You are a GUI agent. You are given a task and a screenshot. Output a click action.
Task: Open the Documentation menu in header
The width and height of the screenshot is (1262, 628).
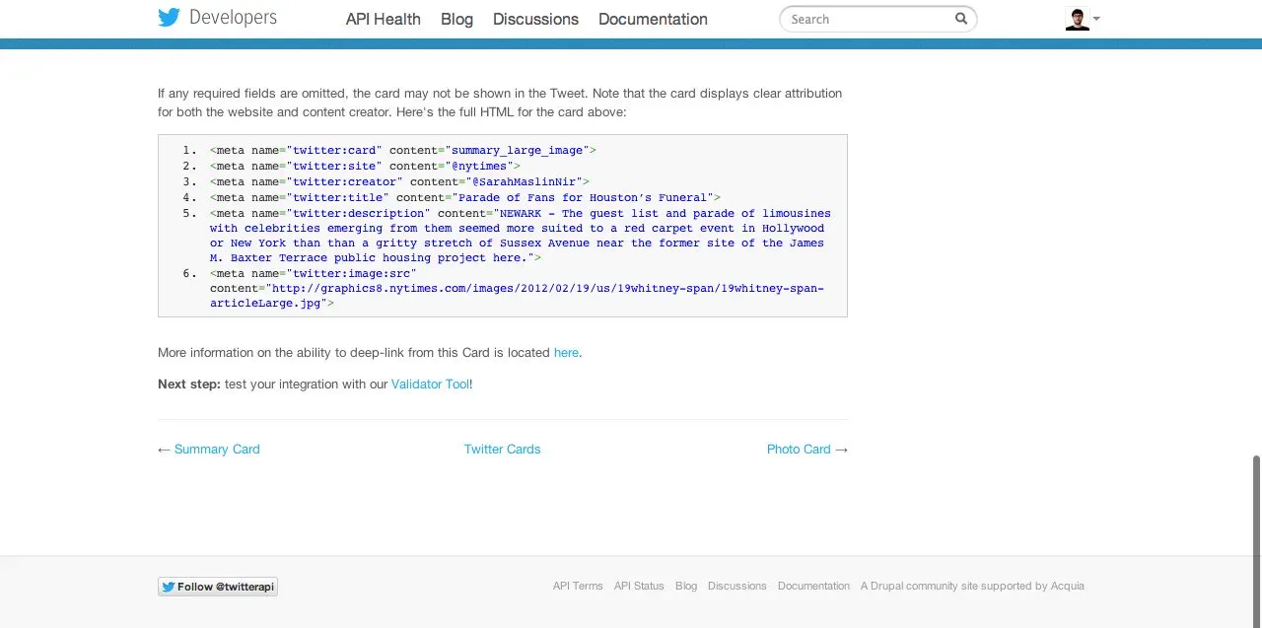click(652, 19)
